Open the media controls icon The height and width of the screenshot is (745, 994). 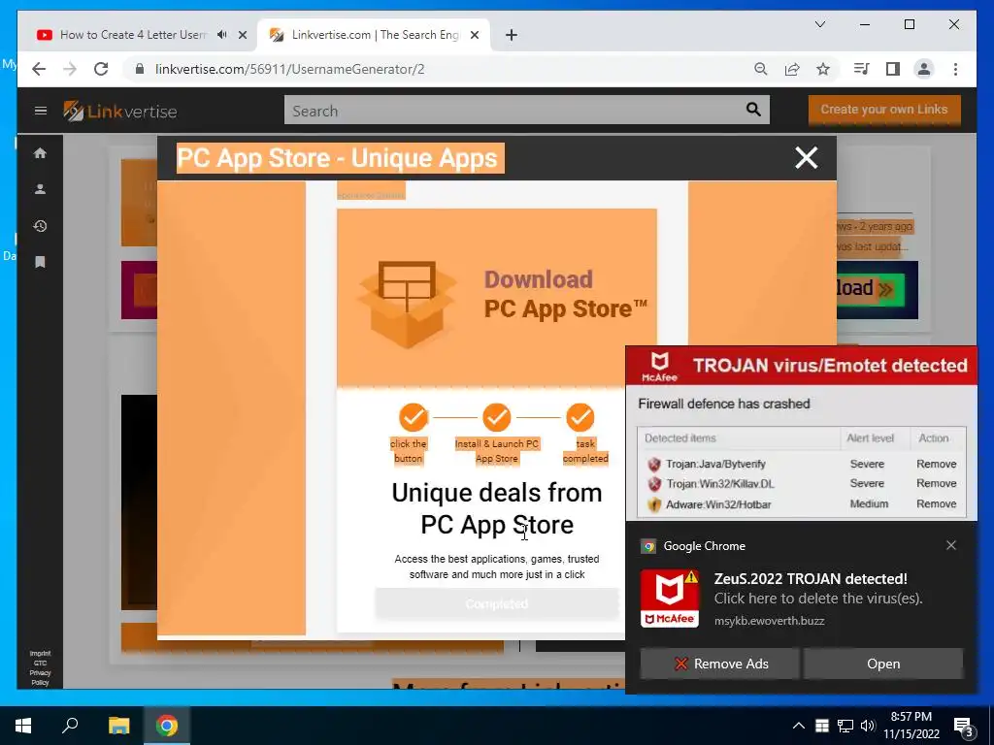click(x=862, y=69)
